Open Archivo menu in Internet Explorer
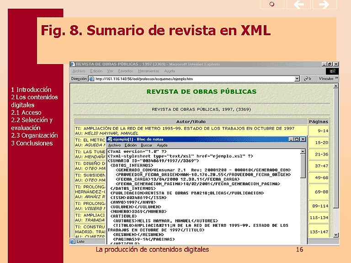The width and height of the screenshot is (351, 263). [79, 71]
